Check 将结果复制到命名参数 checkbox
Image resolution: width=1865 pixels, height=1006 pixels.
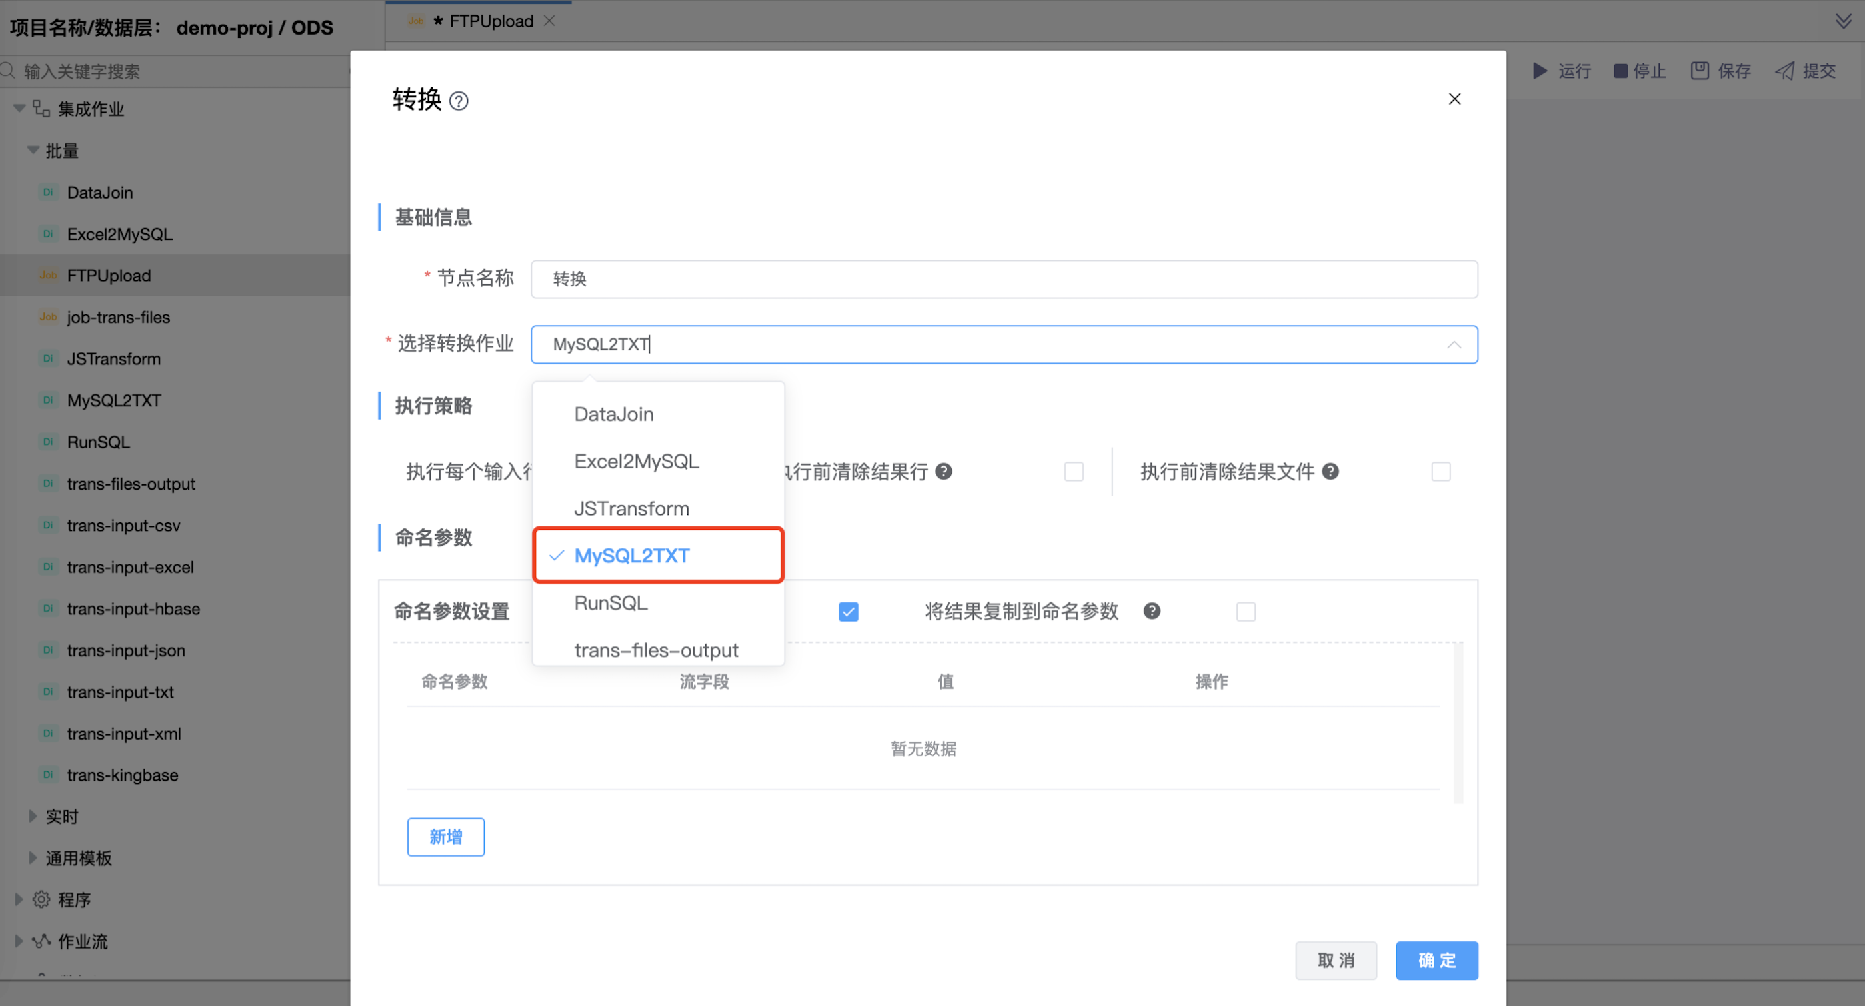1245,612
